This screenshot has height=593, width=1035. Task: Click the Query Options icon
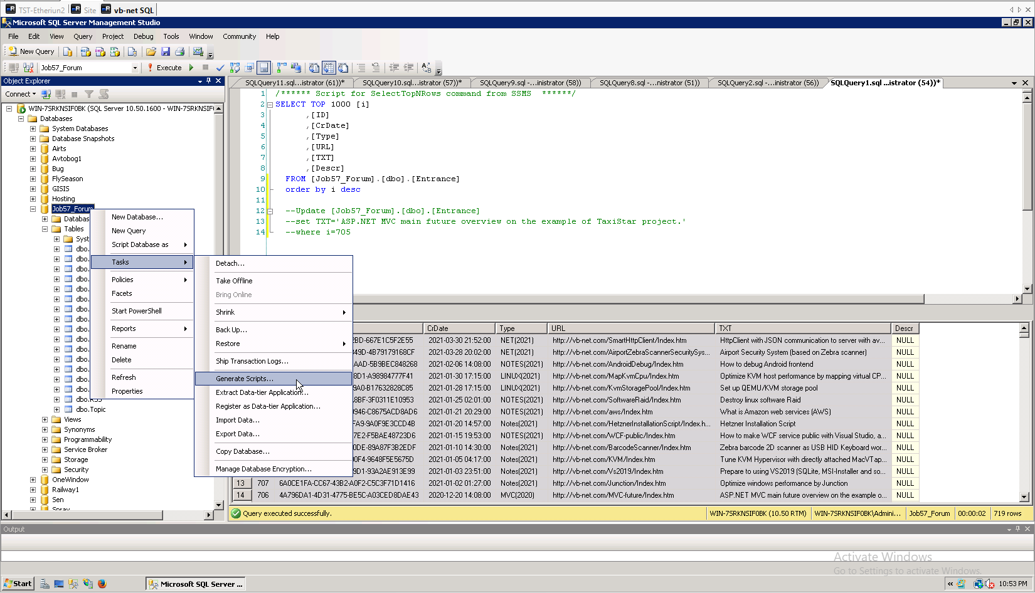(250, 68)
